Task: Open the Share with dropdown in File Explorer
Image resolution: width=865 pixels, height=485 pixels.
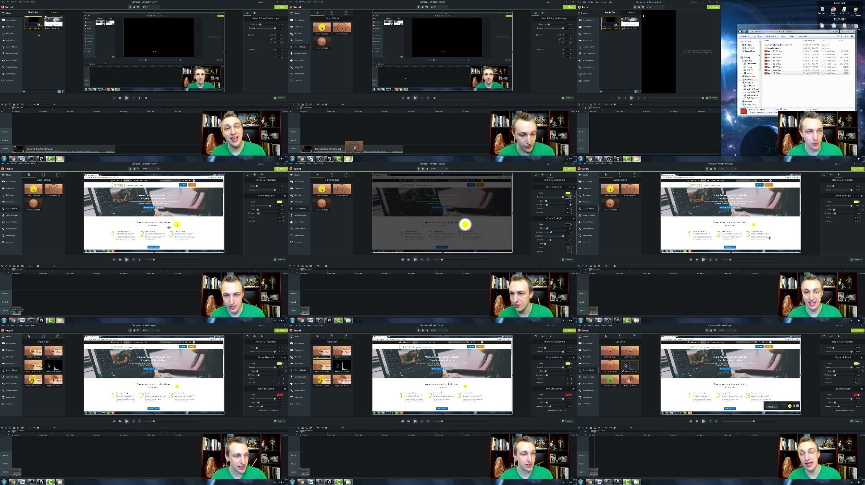Action: click(x=771, y=36)
